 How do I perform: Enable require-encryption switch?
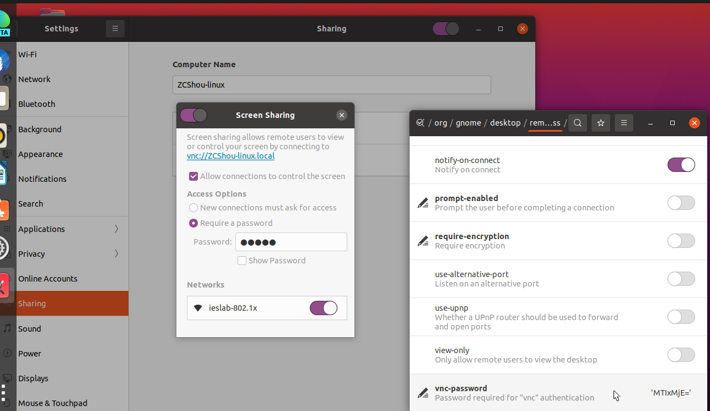[x=681, y=241]
